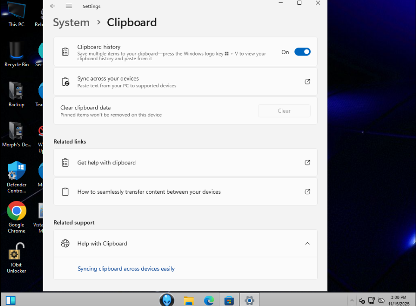The width and height of the screenshot is (416, 306).
Task: Show hidden system tray icons
Action: pyautogui.click(x=352, y=300)
